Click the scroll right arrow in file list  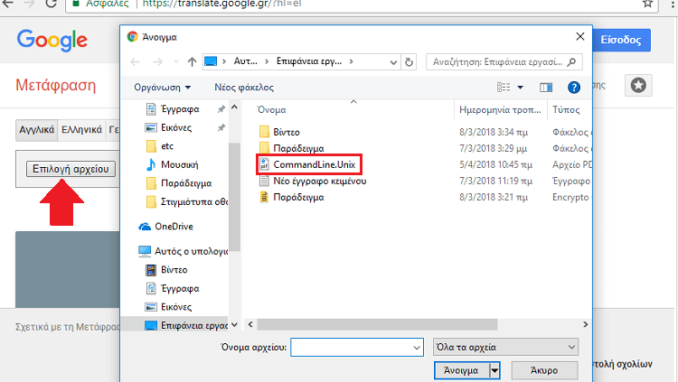pyautogui.click(x=586, y=324)
